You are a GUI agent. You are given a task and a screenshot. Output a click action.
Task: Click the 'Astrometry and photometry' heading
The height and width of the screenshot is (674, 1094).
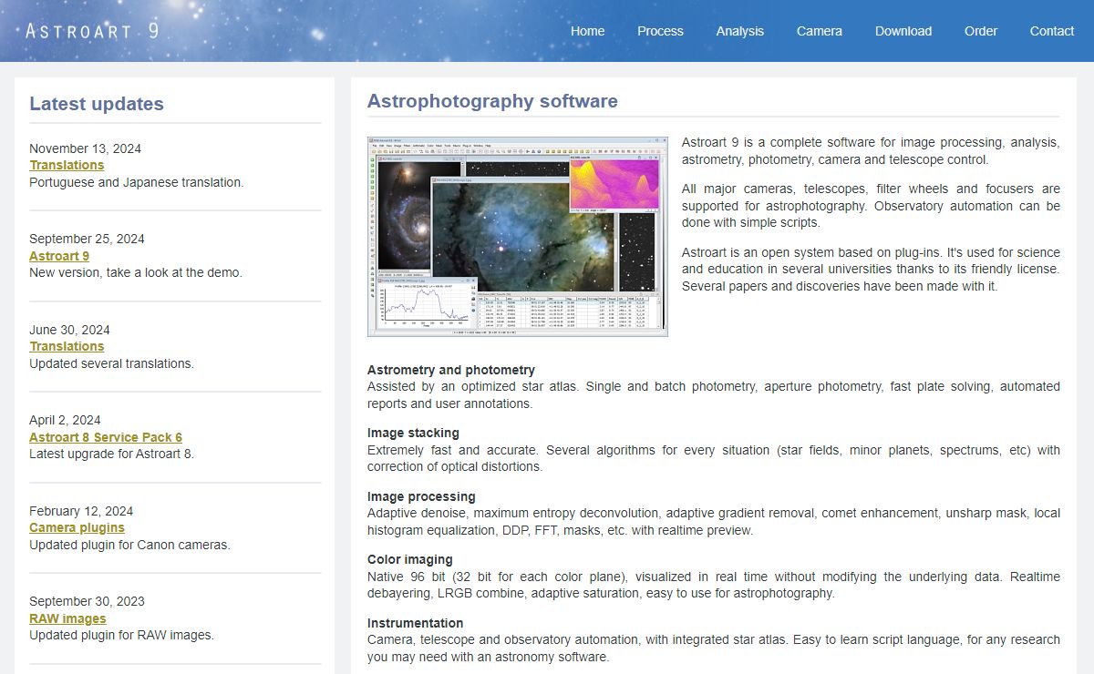click(451, 370)
